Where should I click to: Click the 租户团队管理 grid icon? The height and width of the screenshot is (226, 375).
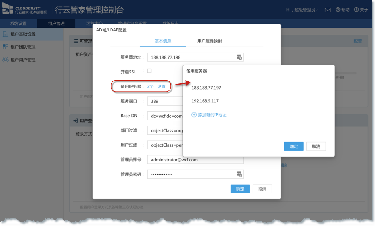(x=5, y=47)
